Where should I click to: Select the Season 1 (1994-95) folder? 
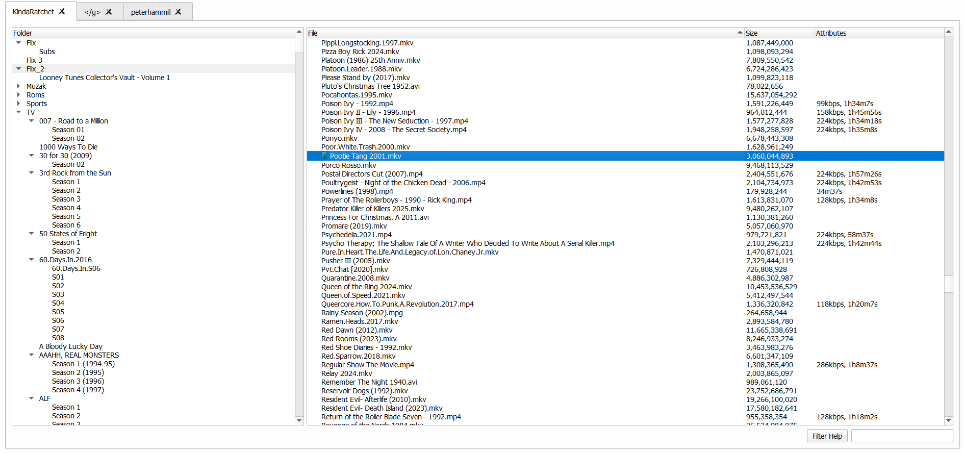(x=83, y=364)
